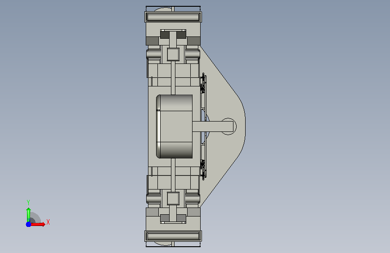Click the blue Z axis ball at the triad origin
The height and width of the screenshot is (253, 390).
[x=28, y=224]
